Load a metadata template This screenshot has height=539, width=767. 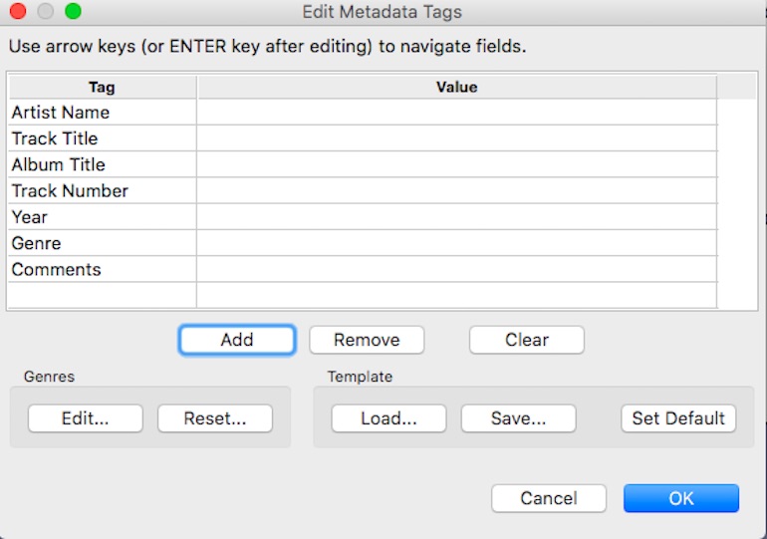(x=388, y=418)
